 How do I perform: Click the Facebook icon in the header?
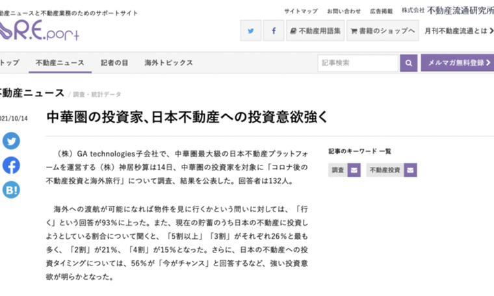pyautogui.click(x=273, y=31)
